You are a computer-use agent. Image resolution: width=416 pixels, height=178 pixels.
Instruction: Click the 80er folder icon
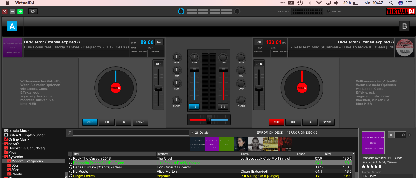[9, 170]
